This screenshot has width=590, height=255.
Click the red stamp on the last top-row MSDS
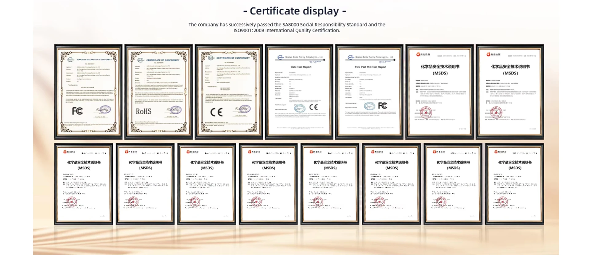(x=496, y=112)
